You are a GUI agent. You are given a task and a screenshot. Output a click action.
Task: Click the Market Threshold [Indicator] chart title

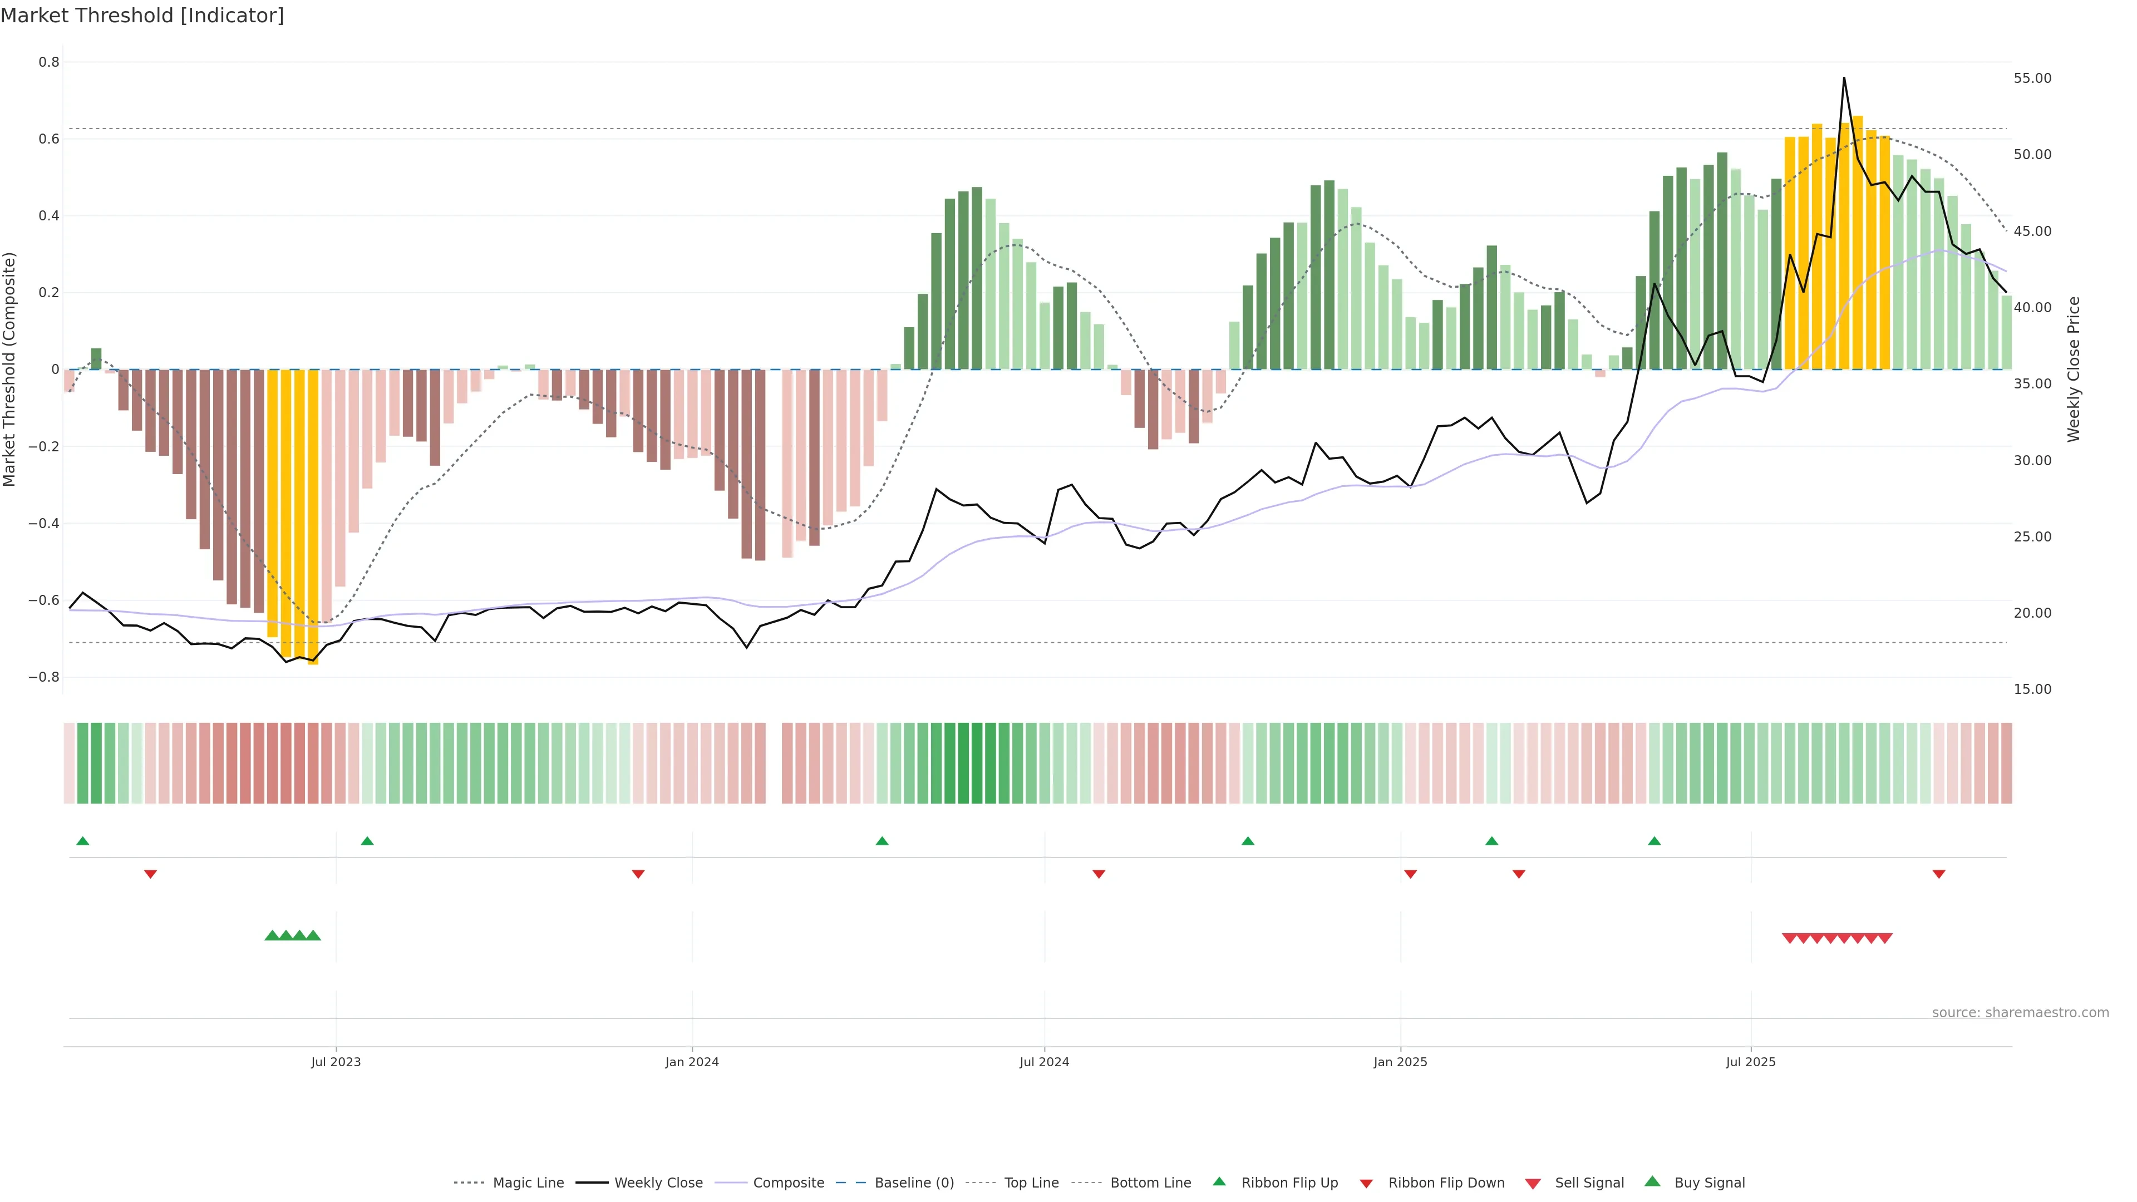point(142,16)
